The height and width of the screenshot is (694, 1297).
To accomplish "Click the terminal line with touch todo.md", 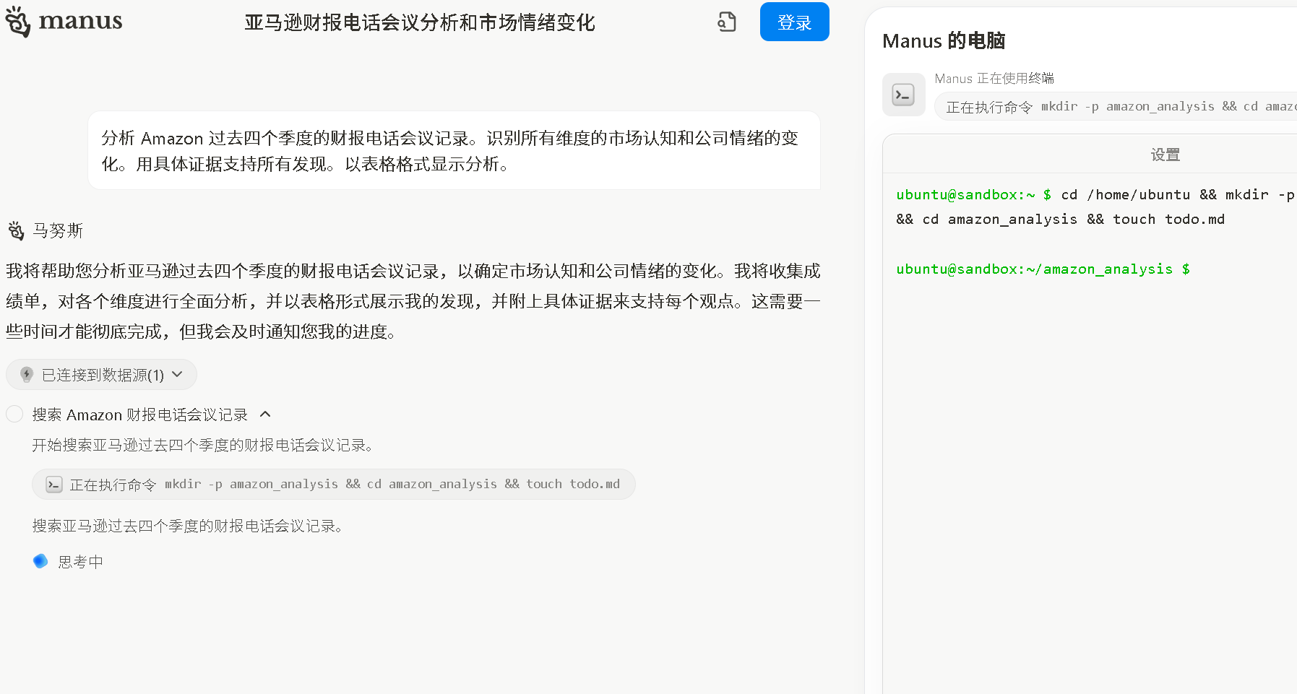I will coord(1061,219).
